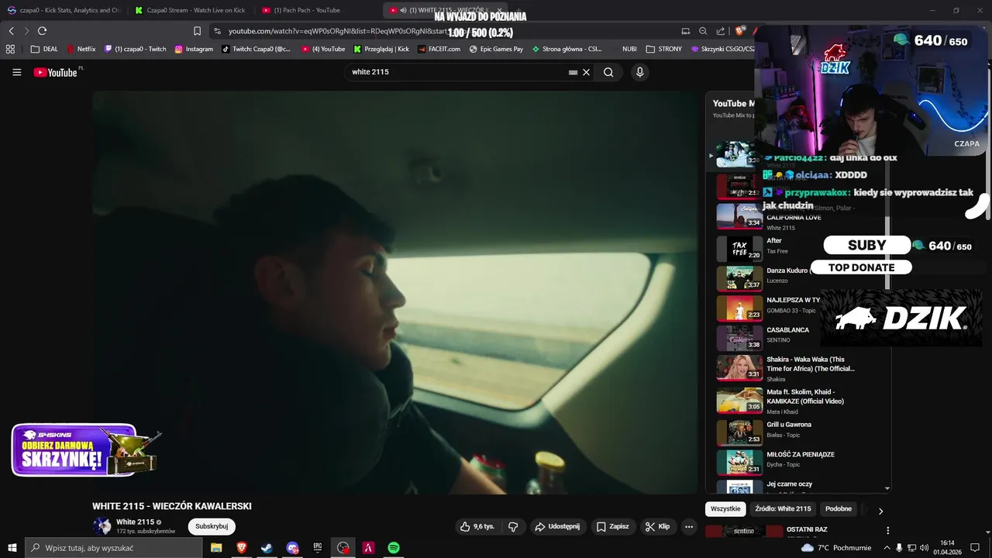Open the Przeglądaj | Kick bookmark
Image resolution: width=992 pixels, height=558 pixels.
tap(381, 49)
